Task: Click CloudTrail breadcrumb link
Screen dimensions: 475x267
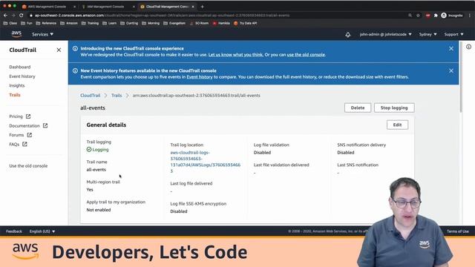Action: coord(90,96)
